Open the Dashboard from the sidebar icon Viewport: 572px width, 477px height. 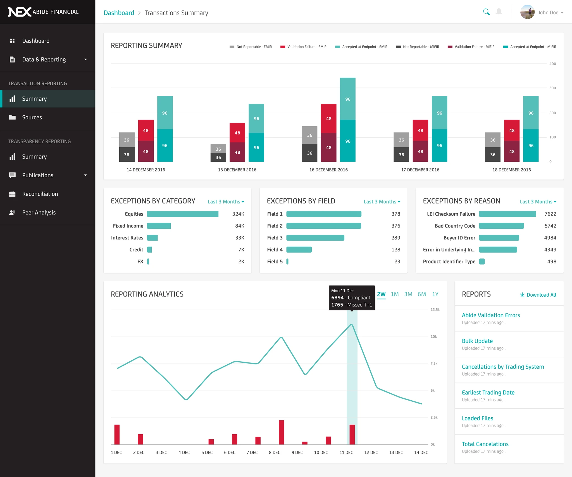click(x=12, y=41)
